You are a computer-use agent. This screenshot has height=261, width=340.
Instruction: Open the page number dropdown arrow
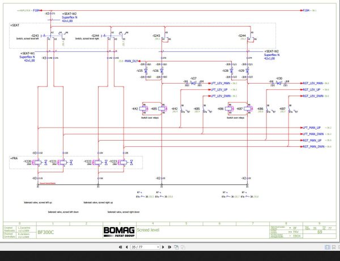(158, 247)
